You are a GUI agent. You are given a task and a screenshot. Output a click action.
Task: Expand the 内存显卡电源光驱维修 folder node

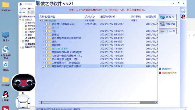[43, 56]
